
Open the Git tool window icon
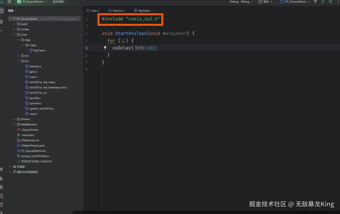1,212
